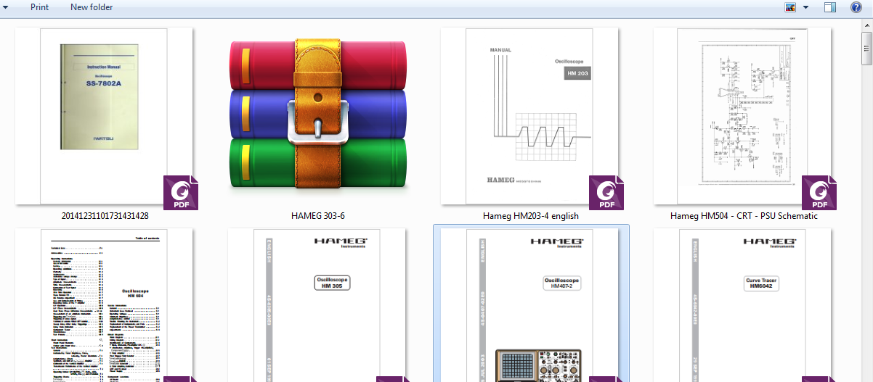The height and width of the screenshot is (382, 873).
Task: Open the dropdown arrow left of Print
Action: coord(7,7)
